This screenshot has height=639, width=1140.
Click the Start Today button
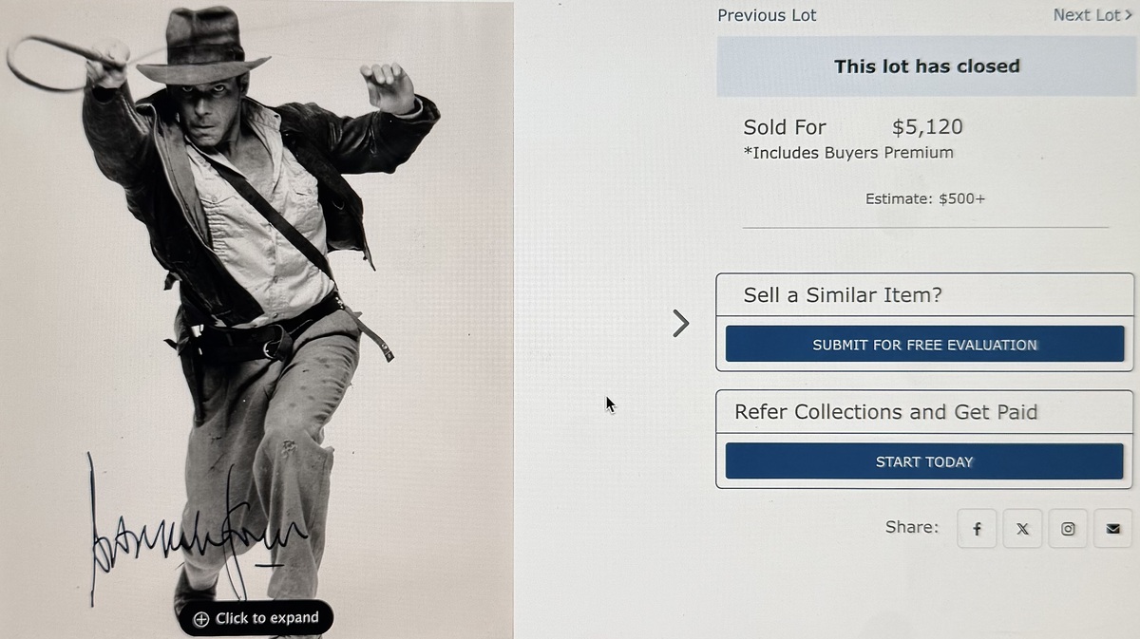(x=924, y=461)
